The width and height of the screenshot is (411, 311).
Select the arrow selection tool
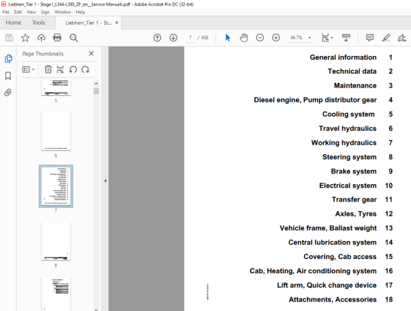(228, 38)
